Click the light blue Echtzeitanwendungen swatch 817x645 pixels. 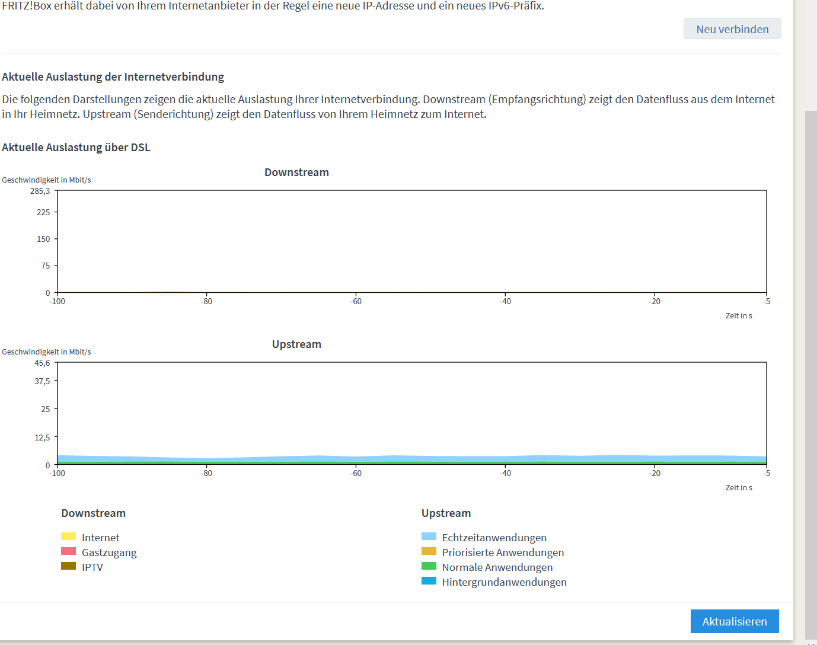pos(429,537)
